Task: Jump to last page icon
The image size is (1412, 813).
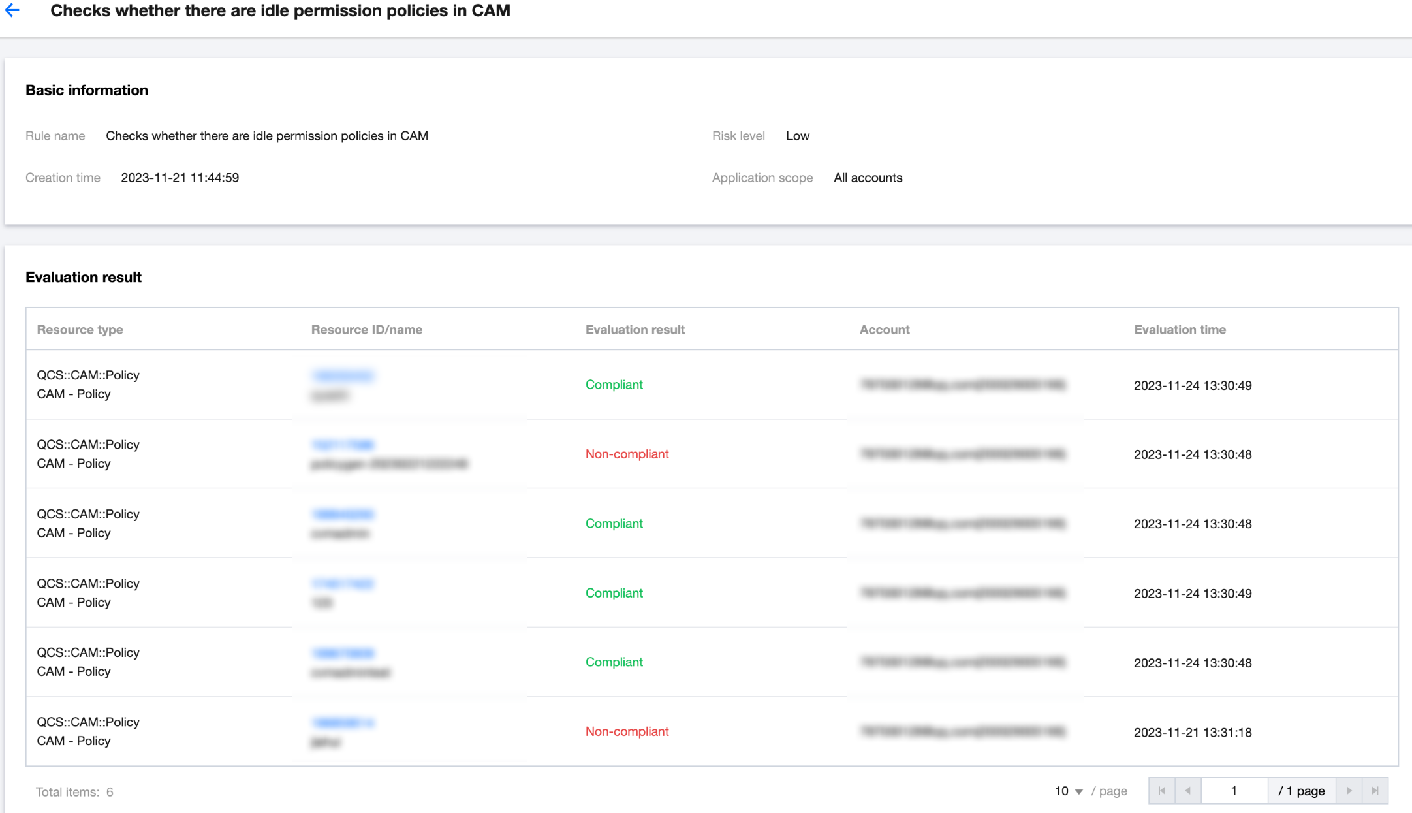Action: point(1375,791)
